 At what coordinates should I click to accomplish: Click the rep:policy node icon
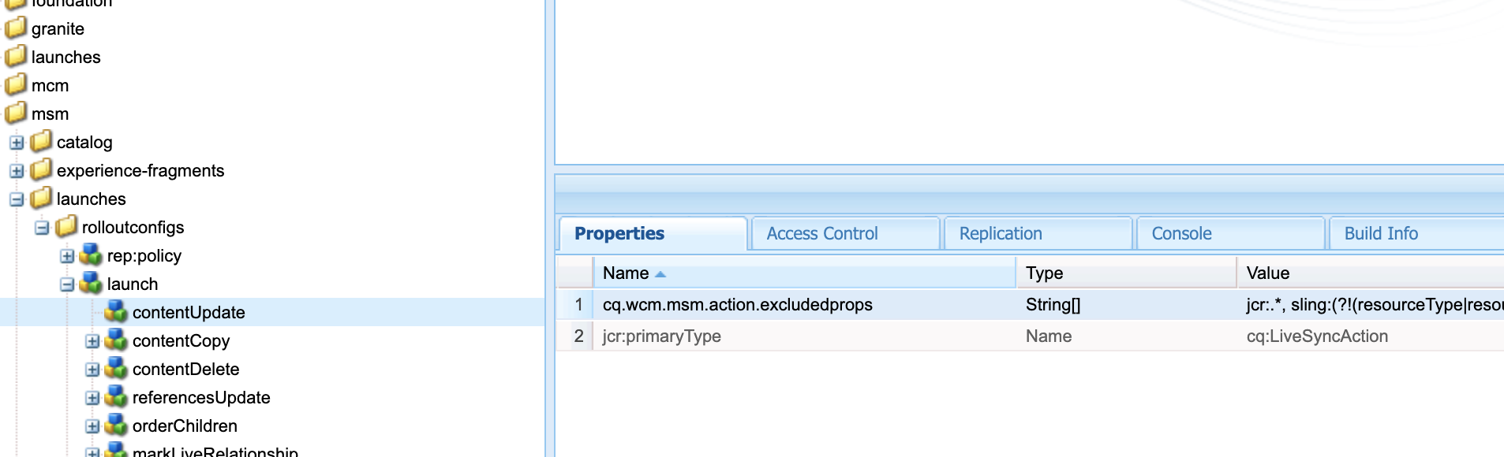(91, 255)
